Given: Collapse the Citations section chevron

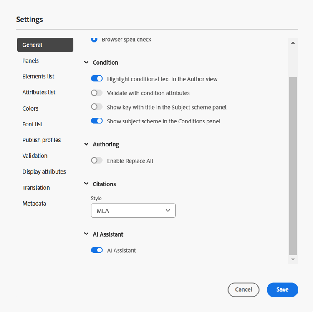Looking at the screenshot, I should (x=86, y=184).
